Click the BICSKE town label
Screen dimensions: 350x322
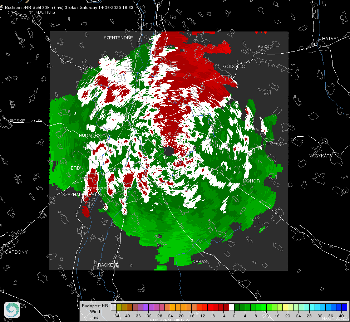tap(17, 121)
